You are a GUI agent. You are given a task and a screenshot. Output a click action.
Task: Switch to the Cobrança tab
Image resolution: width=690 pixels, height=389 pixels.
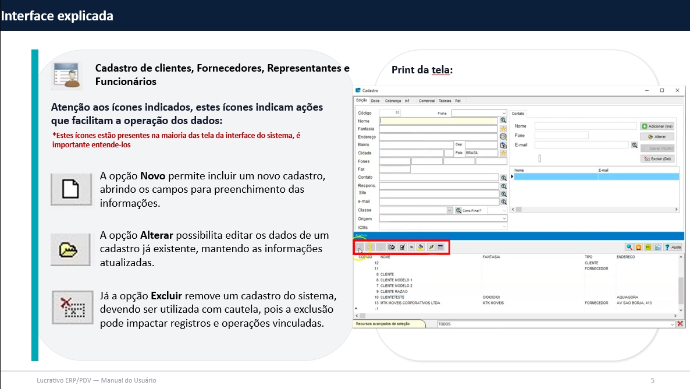(x=393, y=101)
